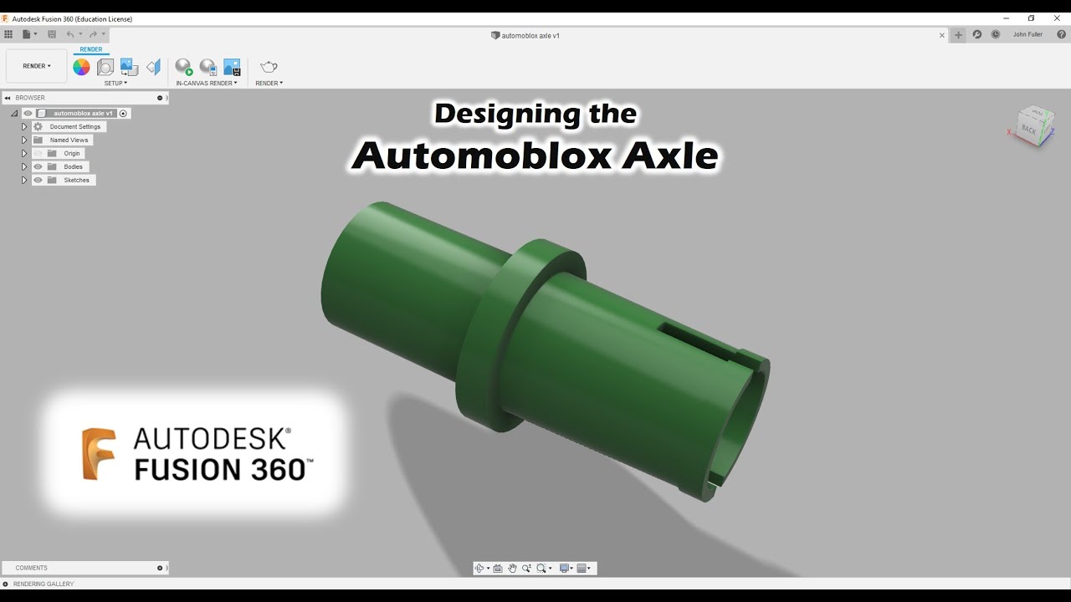The width and height of the screenshot is (1071, 602).
Task: Open the IN-CANVAS RENDER dropdown
Action: [207, 83]
